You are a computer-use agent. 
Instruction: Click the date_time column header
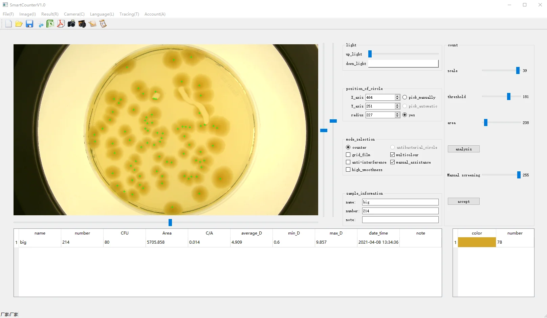point(378,233)
